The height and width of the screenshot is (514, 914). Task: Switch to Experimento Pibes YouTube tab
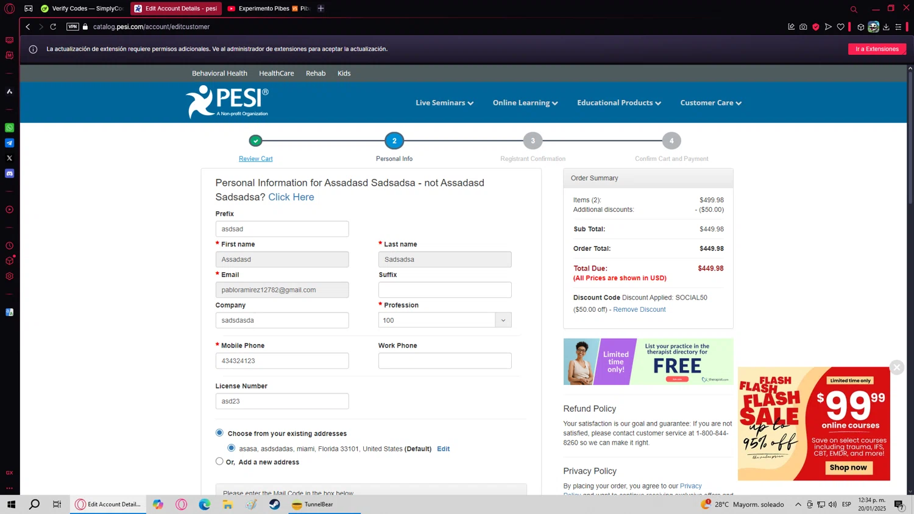(x=268, y=9)
